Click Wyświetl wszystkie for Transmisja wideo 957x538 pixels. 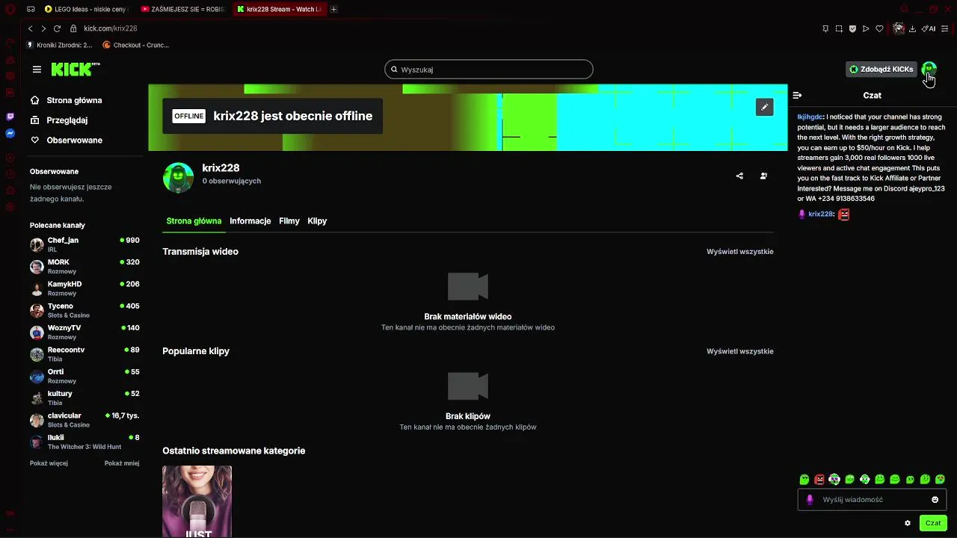[740, 252]
